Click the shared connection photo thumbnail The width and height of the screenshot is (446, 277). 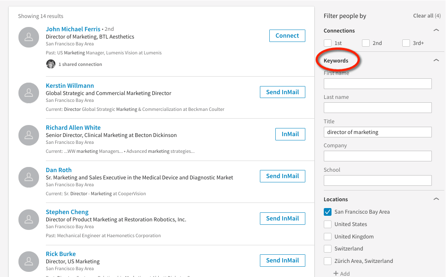51,64
